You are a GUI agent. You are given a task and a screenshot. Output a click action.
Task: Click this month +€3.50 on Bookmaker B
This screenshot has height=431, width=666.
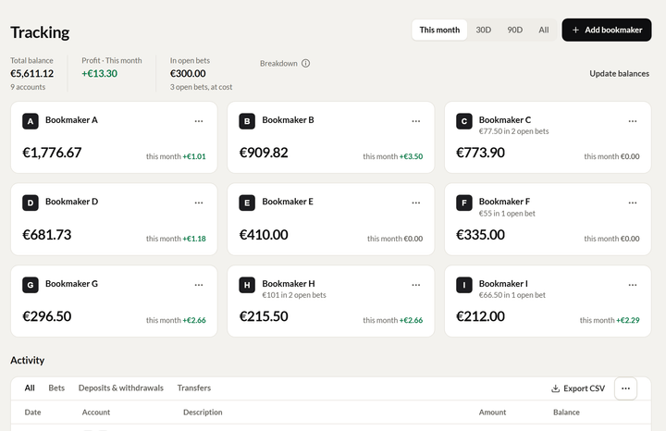point(393,156)
